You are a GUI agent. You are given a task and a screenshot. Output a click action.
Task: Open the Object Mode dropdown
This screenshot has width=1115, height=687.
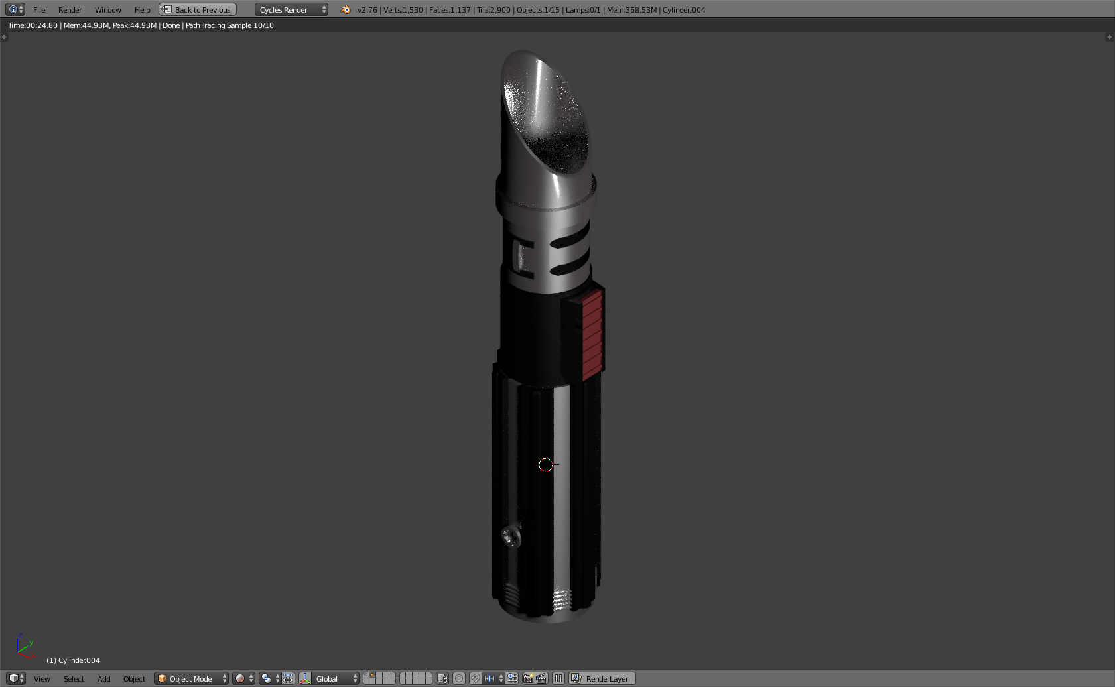192,678
